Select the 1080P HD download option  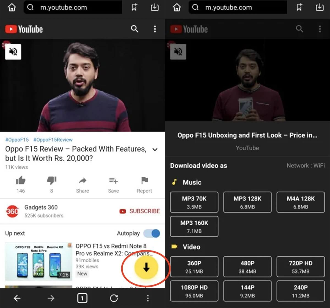[x=194, y=291]
